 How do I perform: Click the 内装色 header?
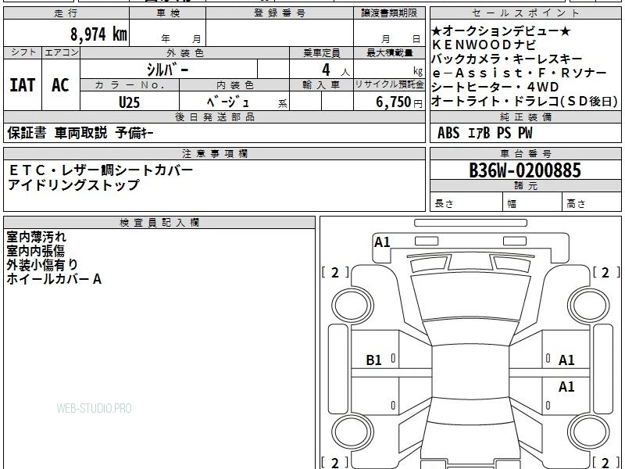[235, 85]
